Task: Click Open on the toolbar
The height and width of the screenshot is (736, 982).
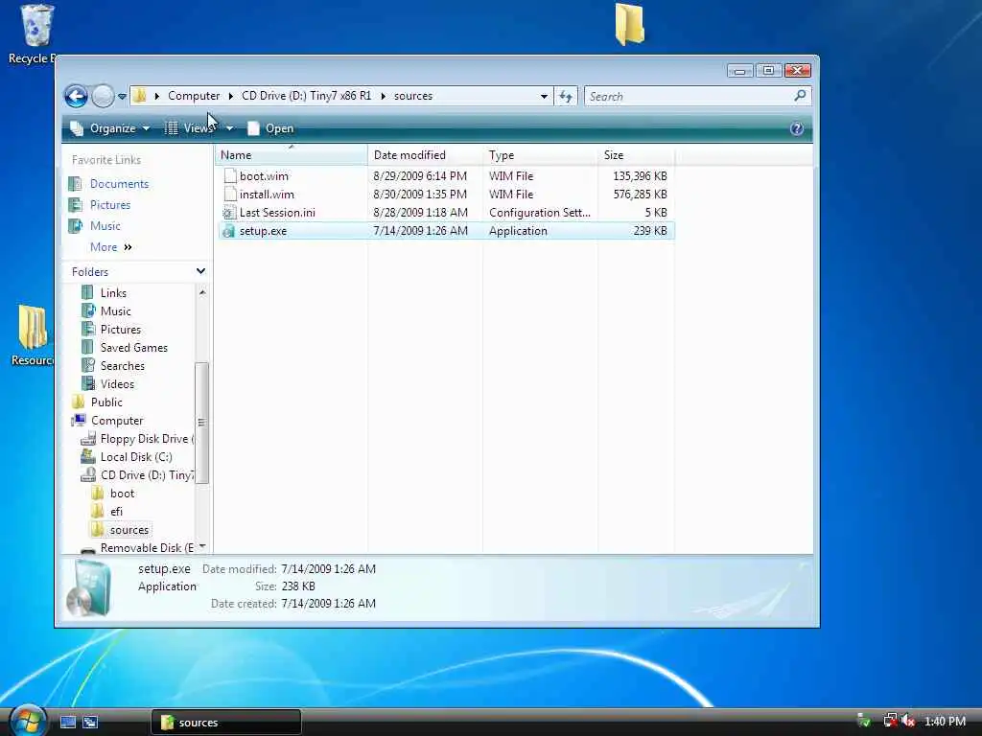Action: [270, 128]
